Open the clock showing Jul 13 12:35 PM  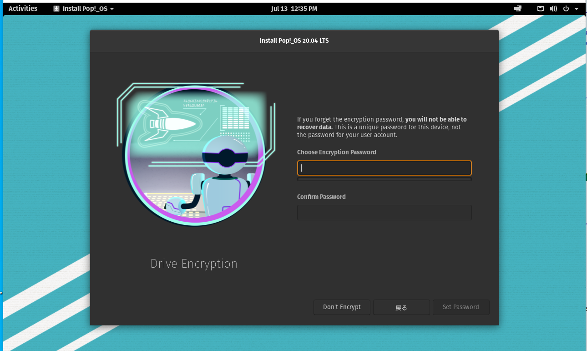click(294, 9)
